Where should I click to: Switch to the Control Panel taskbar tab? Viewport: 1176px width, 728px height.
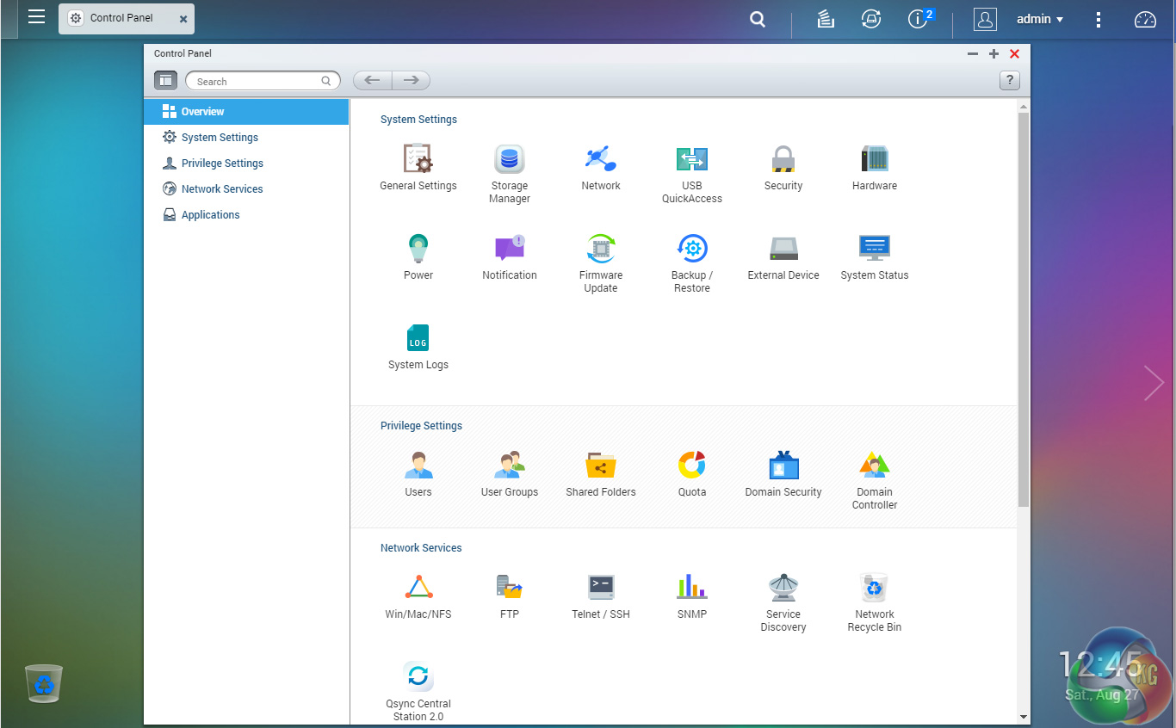coord(121,18)
